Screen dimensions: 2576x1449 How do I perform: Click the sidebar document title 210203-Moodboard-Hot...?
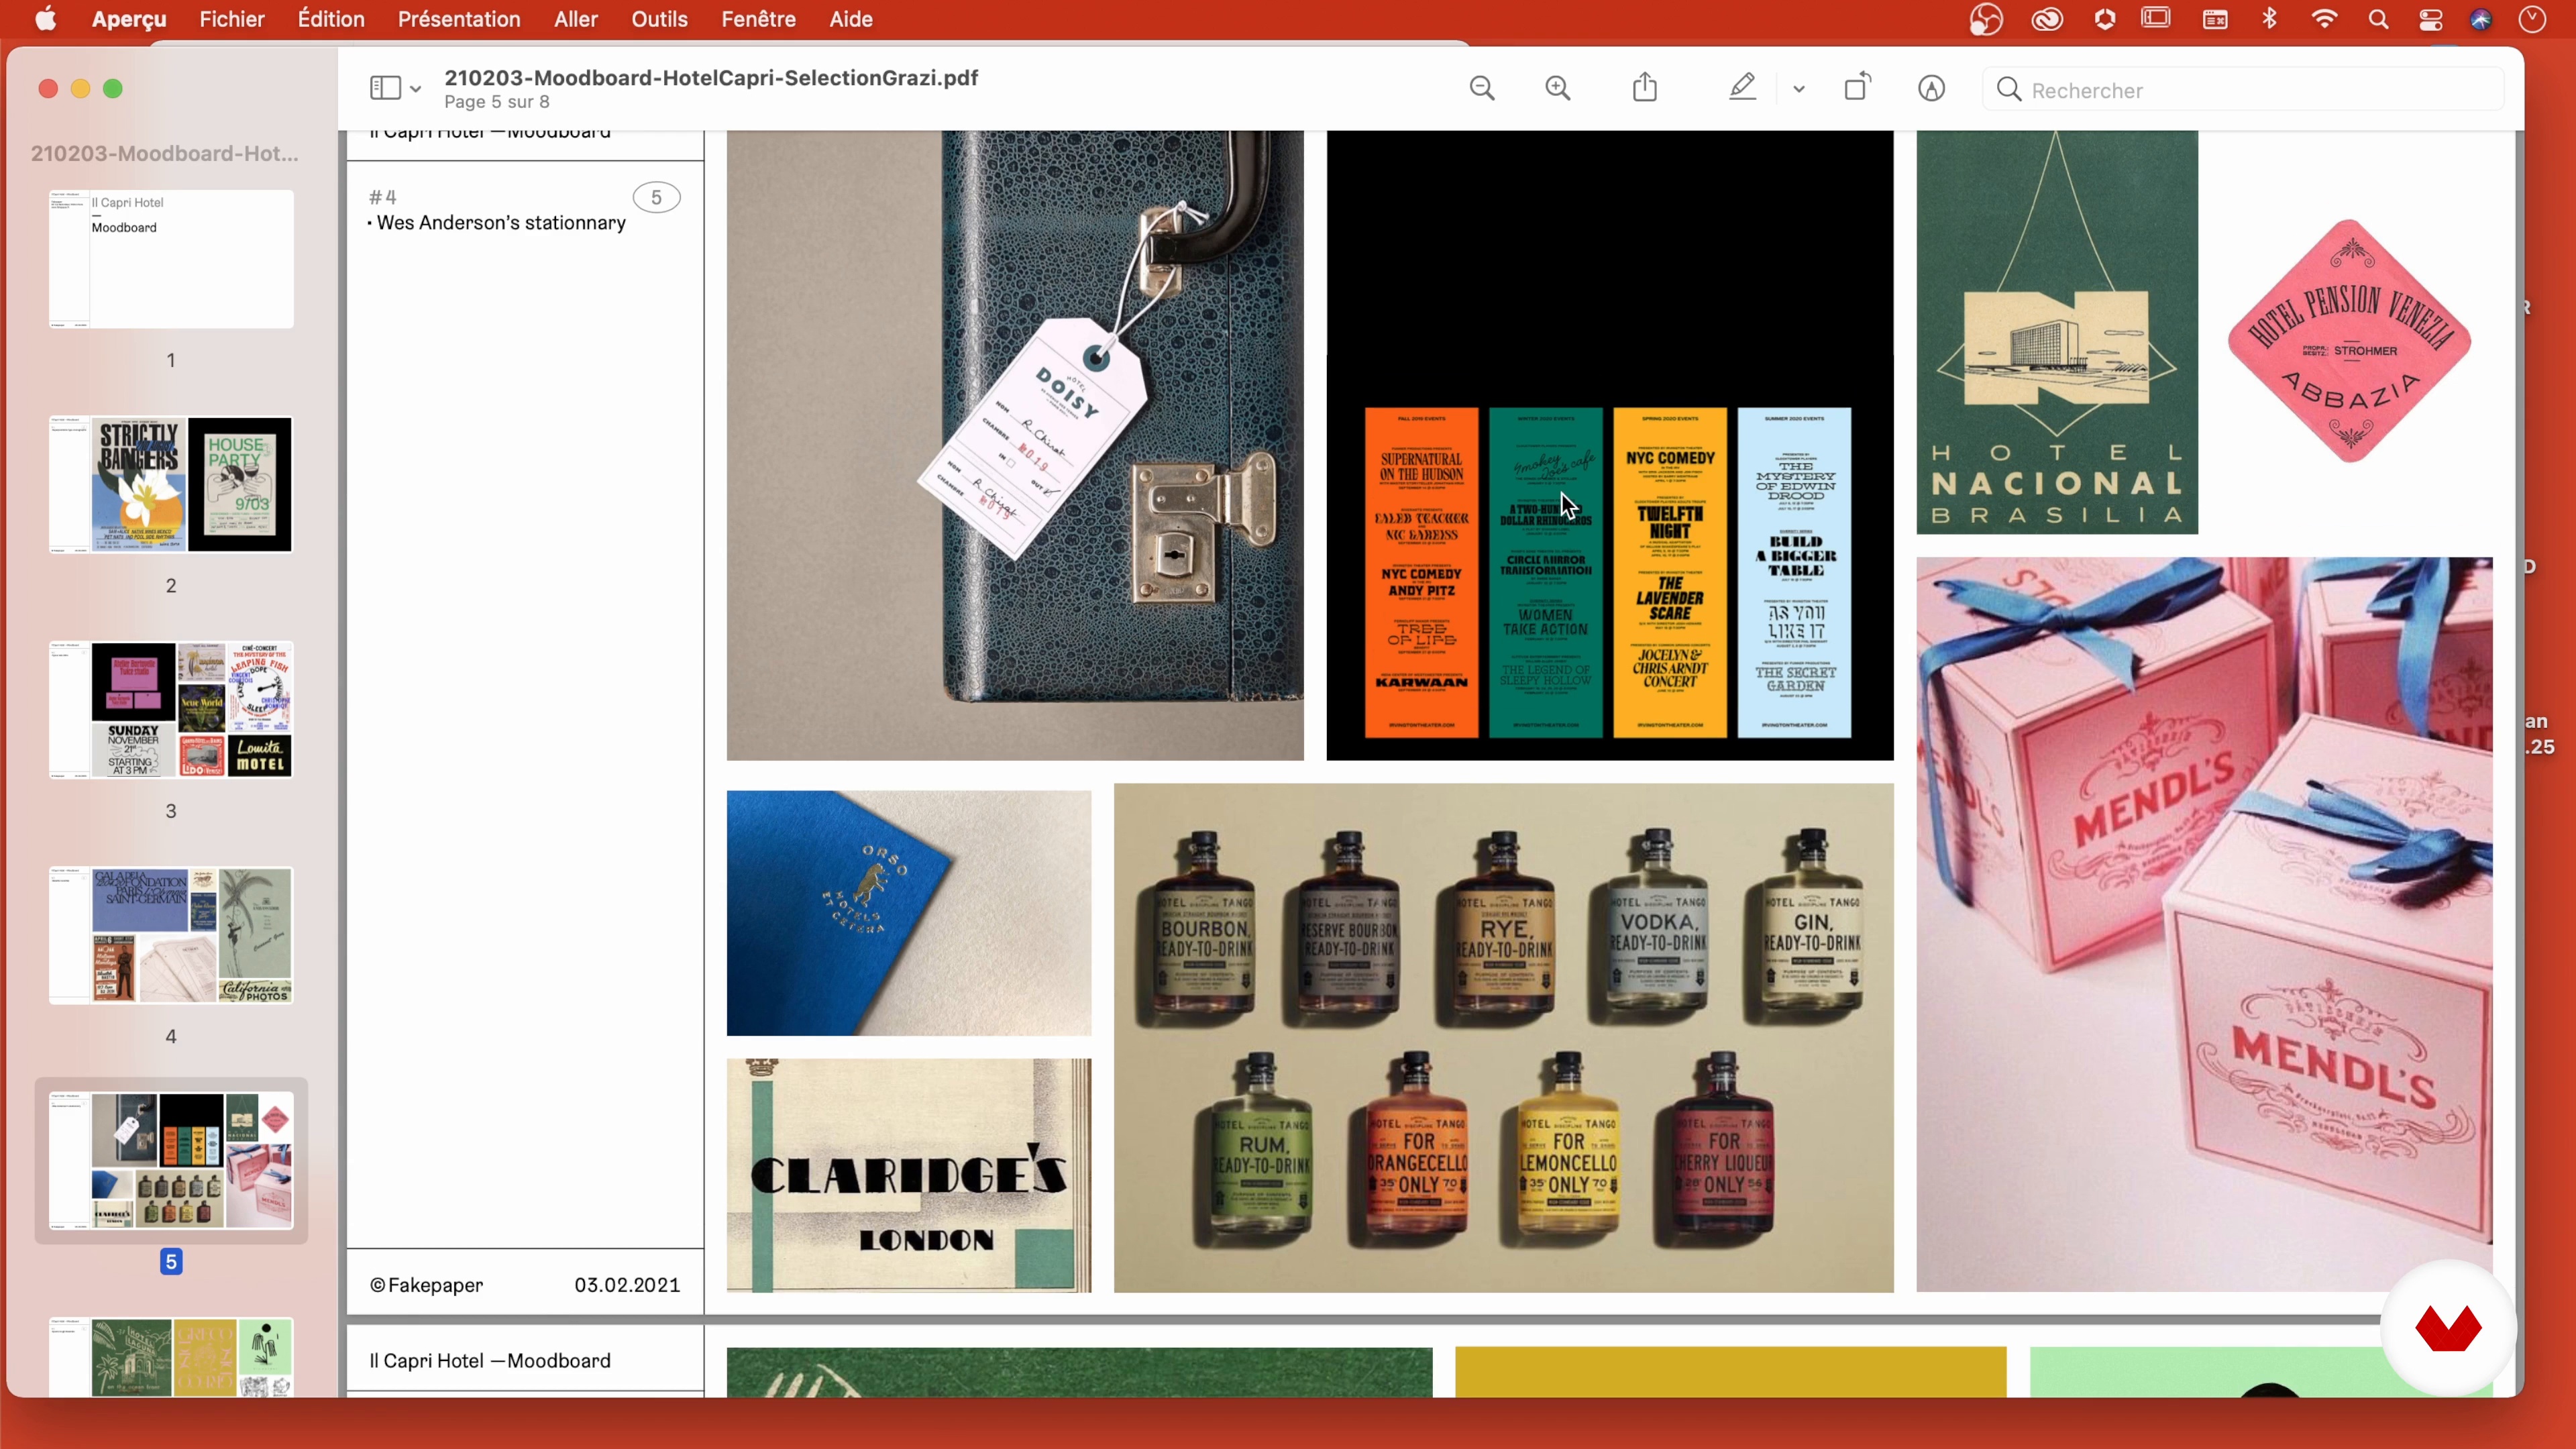click(165, 153)
